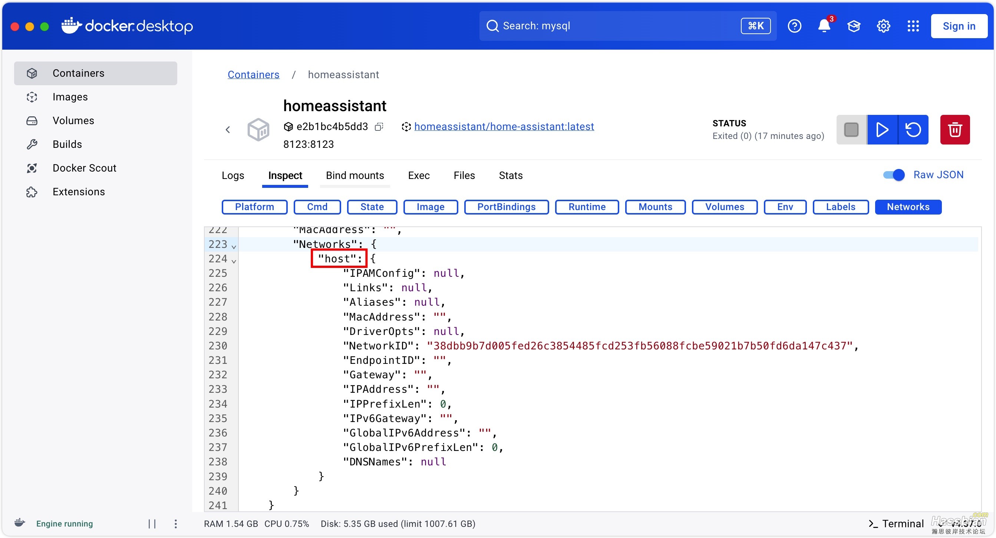996x538 pixels.
Task: Jump to the Env section
Action: pos(785,207)
